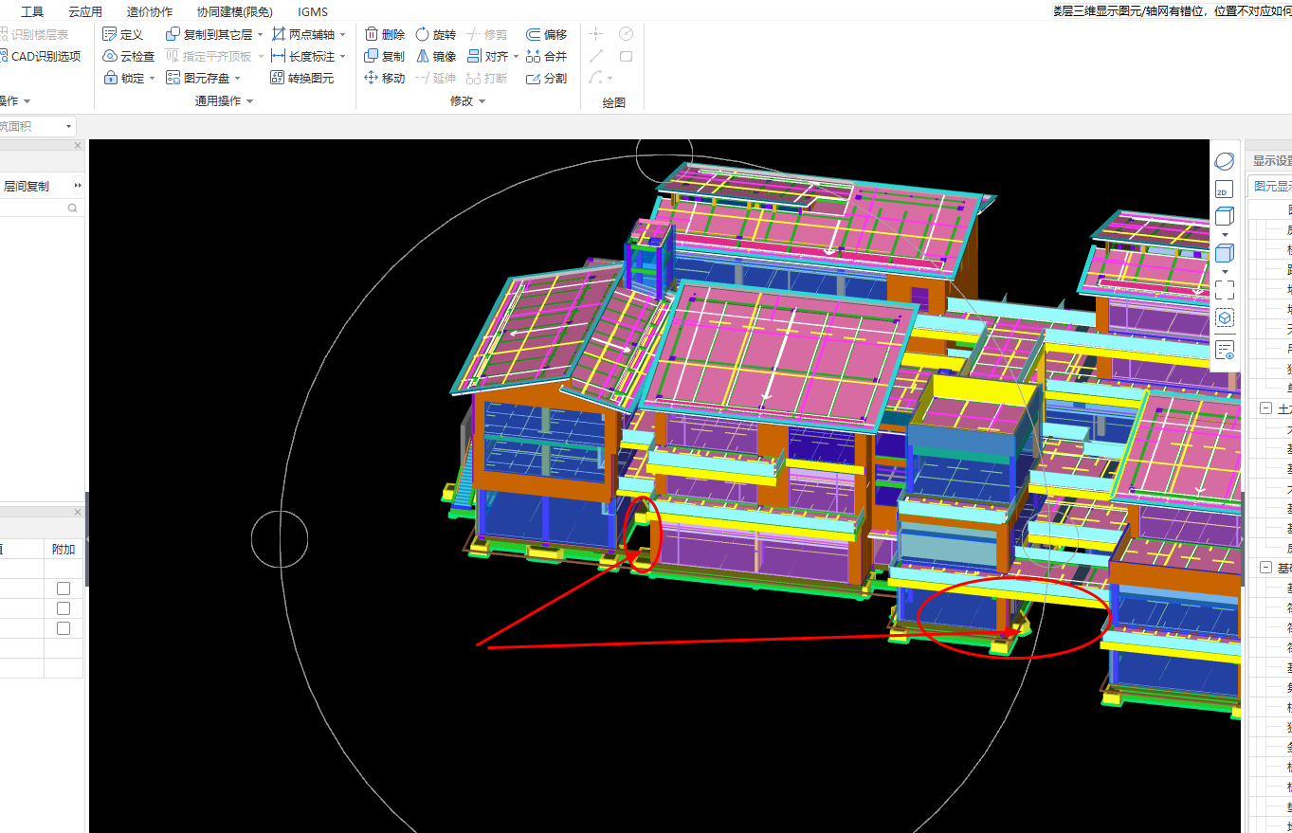Click the overflow arrow beside 层间复制
Screen dimensions: 1292x833
pyautogui.click(x=78, y=186)
